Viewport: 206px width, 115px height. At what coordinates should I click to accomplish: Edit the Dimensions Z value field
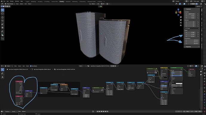[x=192, y=44]
